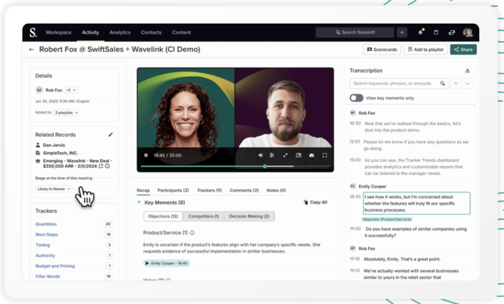Open the Analytics menu in top navigation
504x304 pixels.
coord(120,32)
